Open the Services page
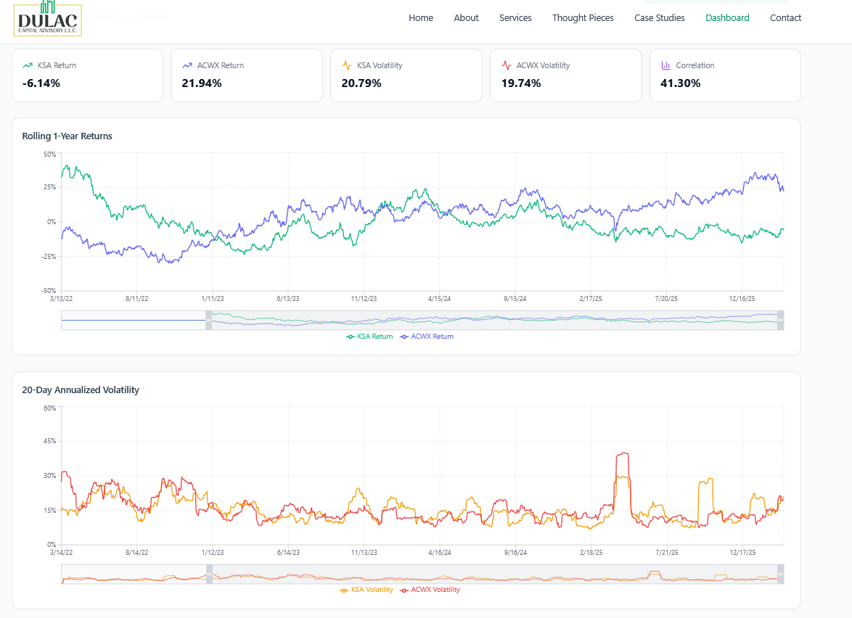 pos(515,17)
